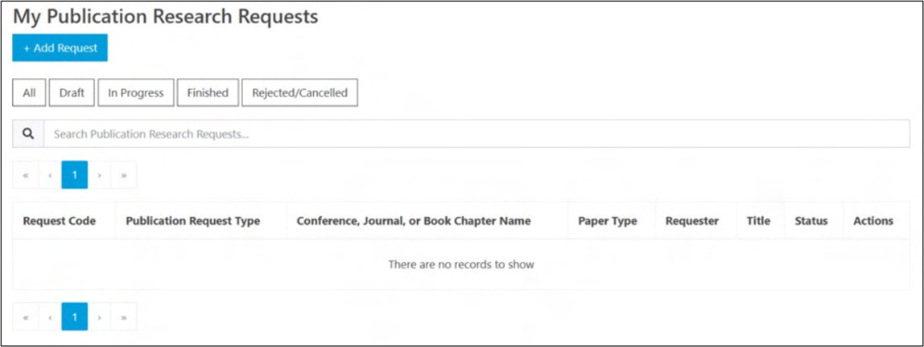The height and width of the screenshot is (347, 924).
Task: Show Rejected/Cancelled requests
Action: tap(299, 93)
